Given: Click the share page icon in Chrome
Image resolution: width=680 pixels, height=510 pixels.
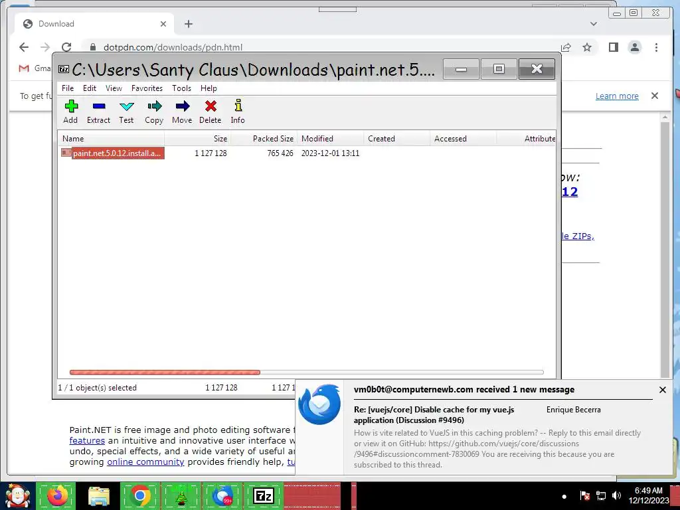Looking at the screenshot, I should 566,47.
